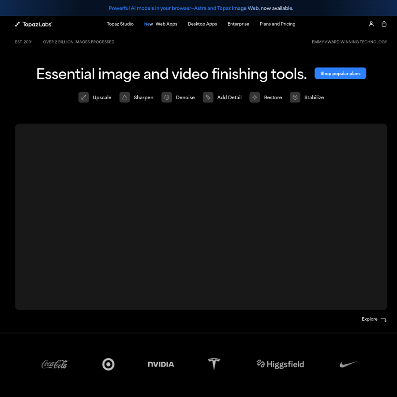397x397 pixels.
Task: Click the Topaz Labs logo
Action: coord(34,24)
